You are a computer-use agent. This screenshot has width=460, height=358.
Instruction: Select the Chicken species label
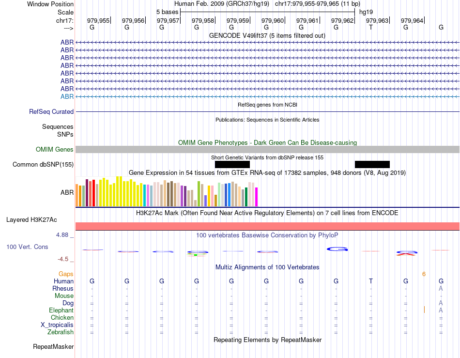click(x=62, y=317)
